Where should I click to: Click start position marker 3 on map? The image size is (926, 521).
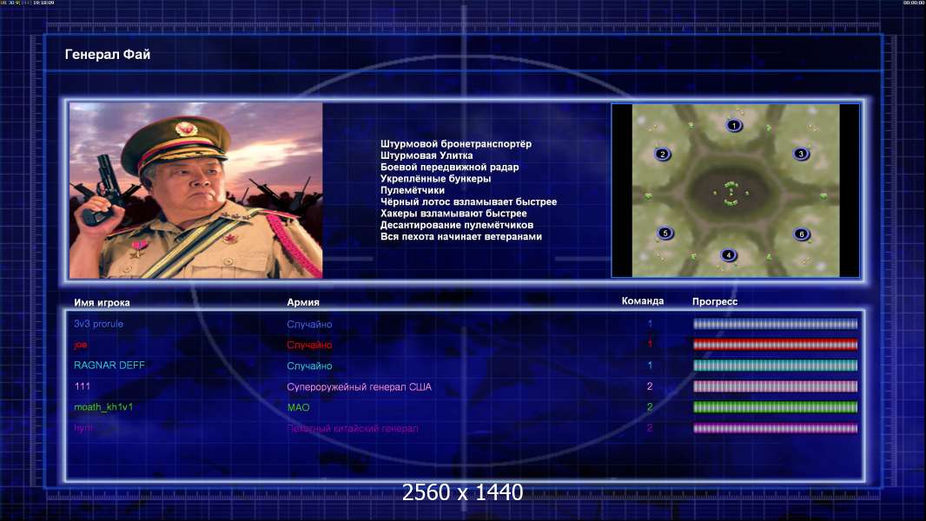click(801, 154)
